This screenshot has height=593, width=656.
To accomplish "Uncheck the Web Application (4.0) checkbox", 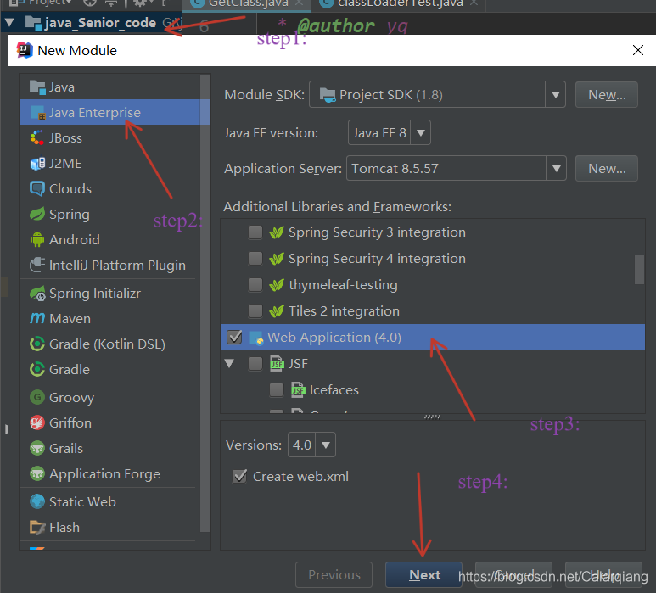I will point(234,338).
